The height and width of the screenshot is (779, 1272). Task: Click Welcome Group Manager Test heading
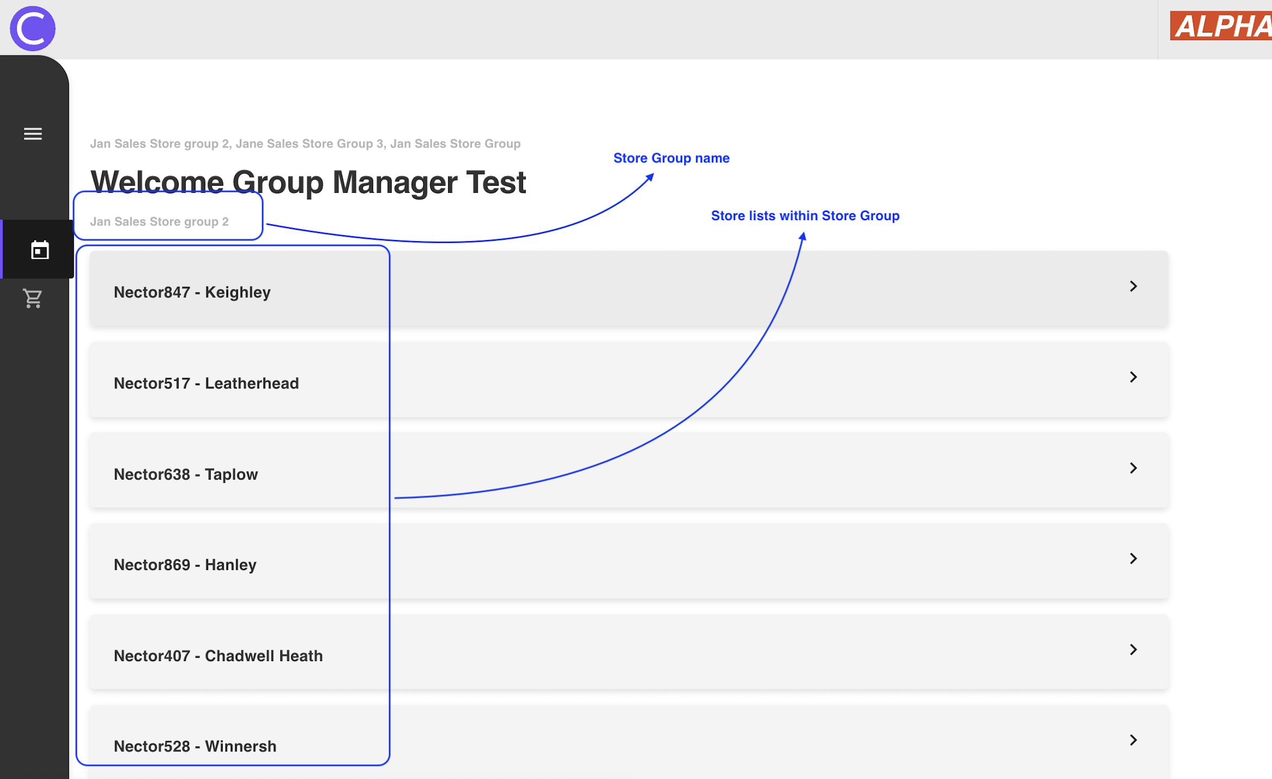point(308,182)
